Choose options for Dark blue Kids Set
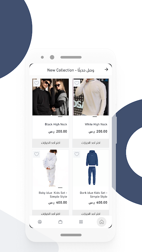142x252 pixels. (91, 213)
